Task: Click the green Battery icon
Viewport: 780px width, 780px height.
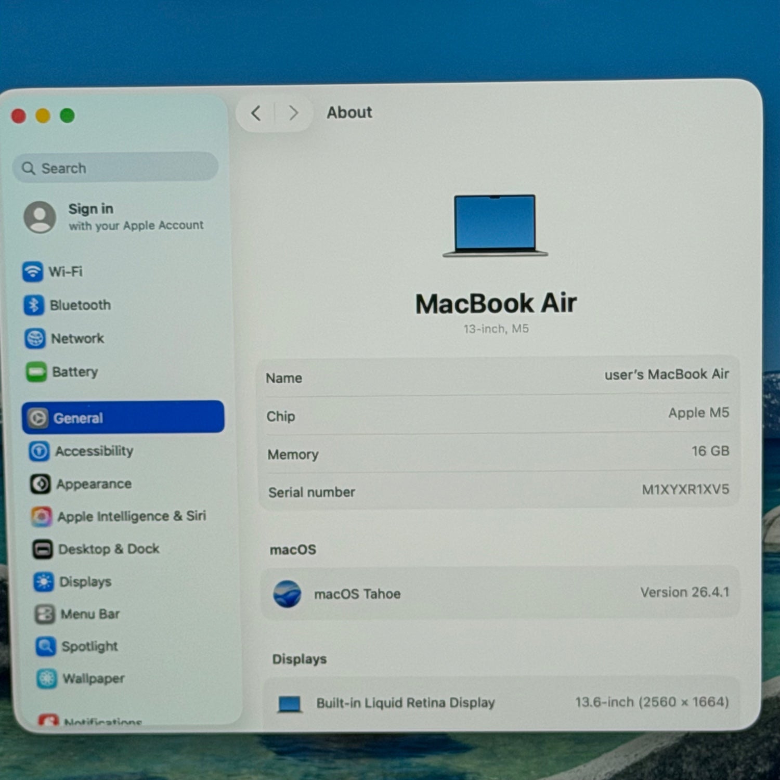Action: click(36, 372)
